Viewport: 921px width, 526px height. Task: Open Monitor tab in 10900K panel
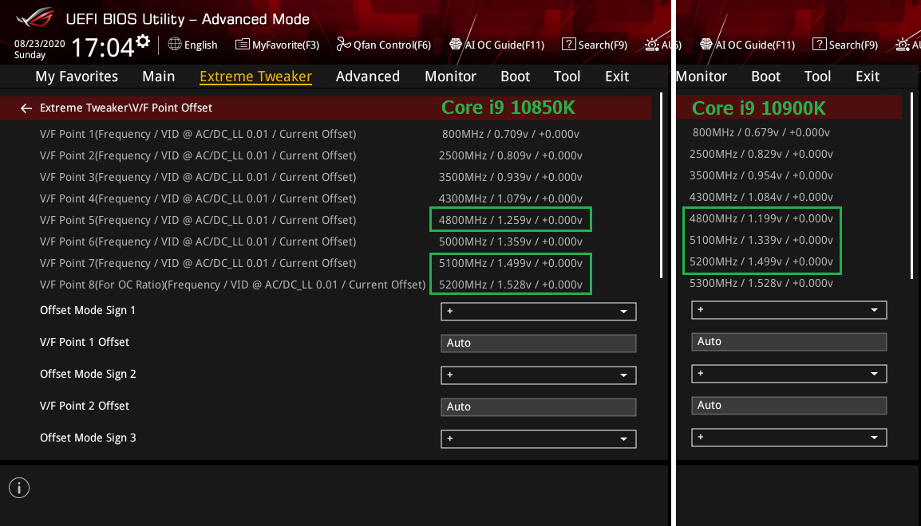[702, 77]
